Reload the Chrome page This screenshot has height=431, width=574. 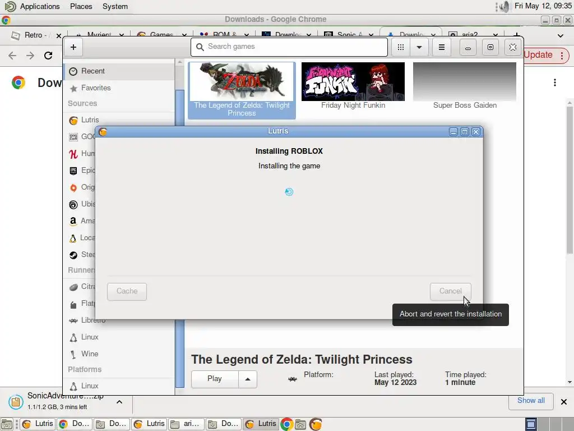coord(48,56)
